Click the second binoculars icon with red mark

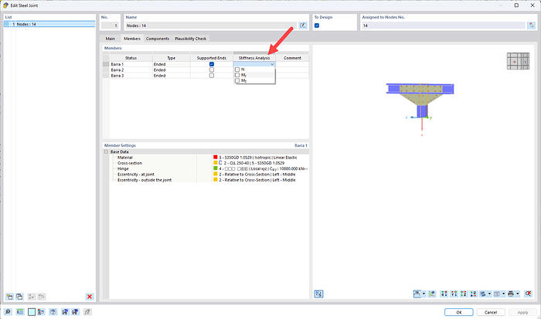click(75, 312)
